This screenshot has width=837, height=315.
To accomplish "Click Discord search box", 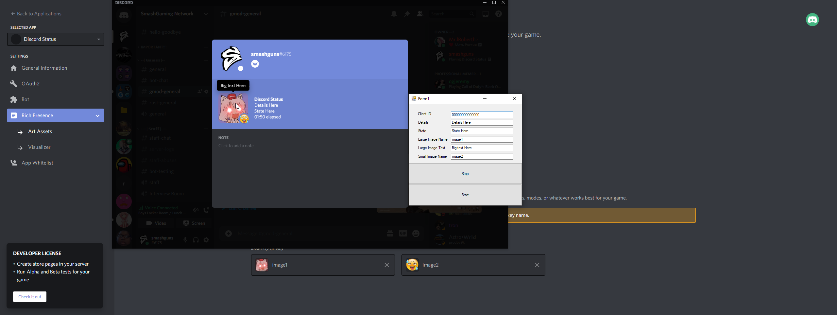I will tap(453, 14).
